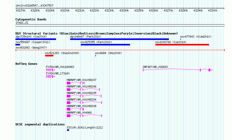Open the HNRNPF|NM_001098208 label

click(x=81, y=106)
